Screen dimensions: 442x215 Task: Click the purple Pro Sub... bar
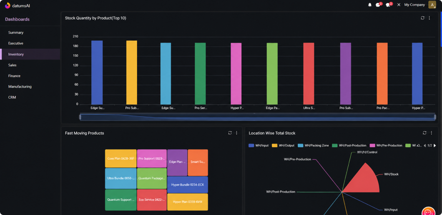(x=346, y=74)
